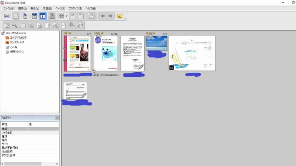Viewport: 296px width, 166px height.
Task: Expand the OCR tool dropdown arrow
Action: [96, 17]
